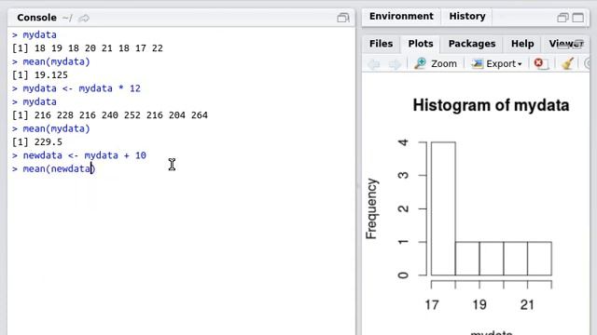Click the x-axis label 19

click(x=479, y=304)
